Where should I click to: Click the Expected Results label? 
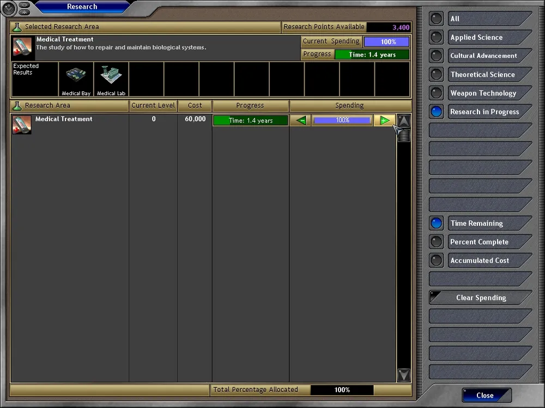click(x=26, y=69)
